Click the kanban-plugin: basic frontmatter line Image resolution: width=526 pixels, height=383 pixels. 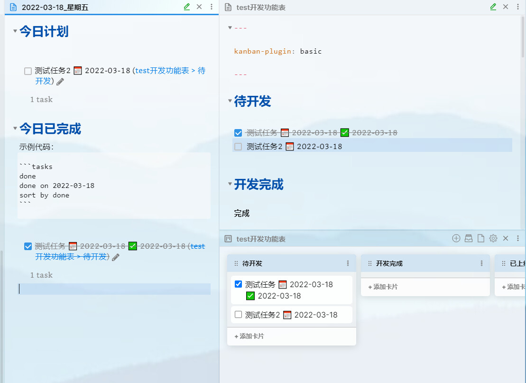pos(278,51)
